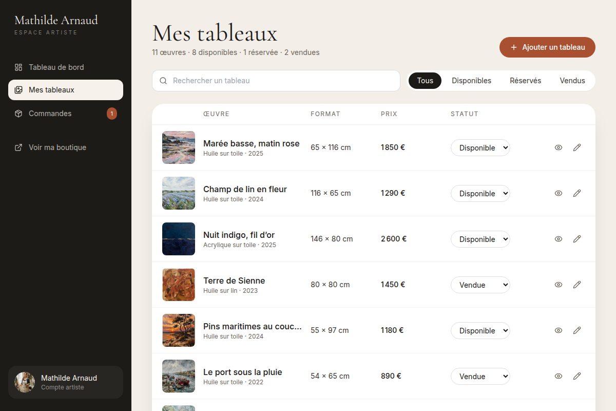Viewport: 616px width, 411px height.
Task: Click the FORMAT column header
Action: point(325,114)
